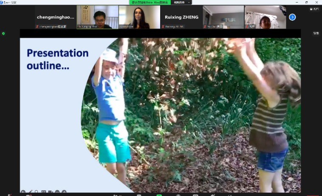This screenshot has width=322, height=196.
Task: Click the green encryption shield icon
Action: click(3, 33)
